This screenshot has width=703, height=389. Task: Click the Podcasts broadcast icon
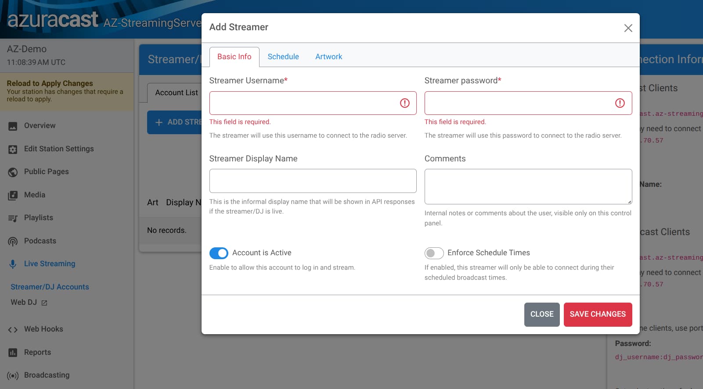(x=13, y=242)
